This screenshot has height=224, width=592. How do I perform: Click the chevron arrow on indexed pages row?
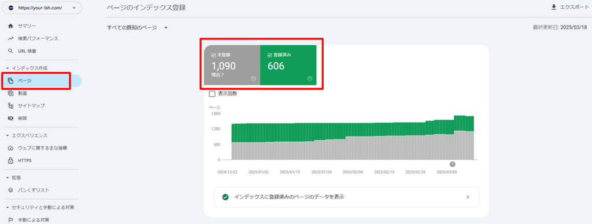(x=467, y=197)
